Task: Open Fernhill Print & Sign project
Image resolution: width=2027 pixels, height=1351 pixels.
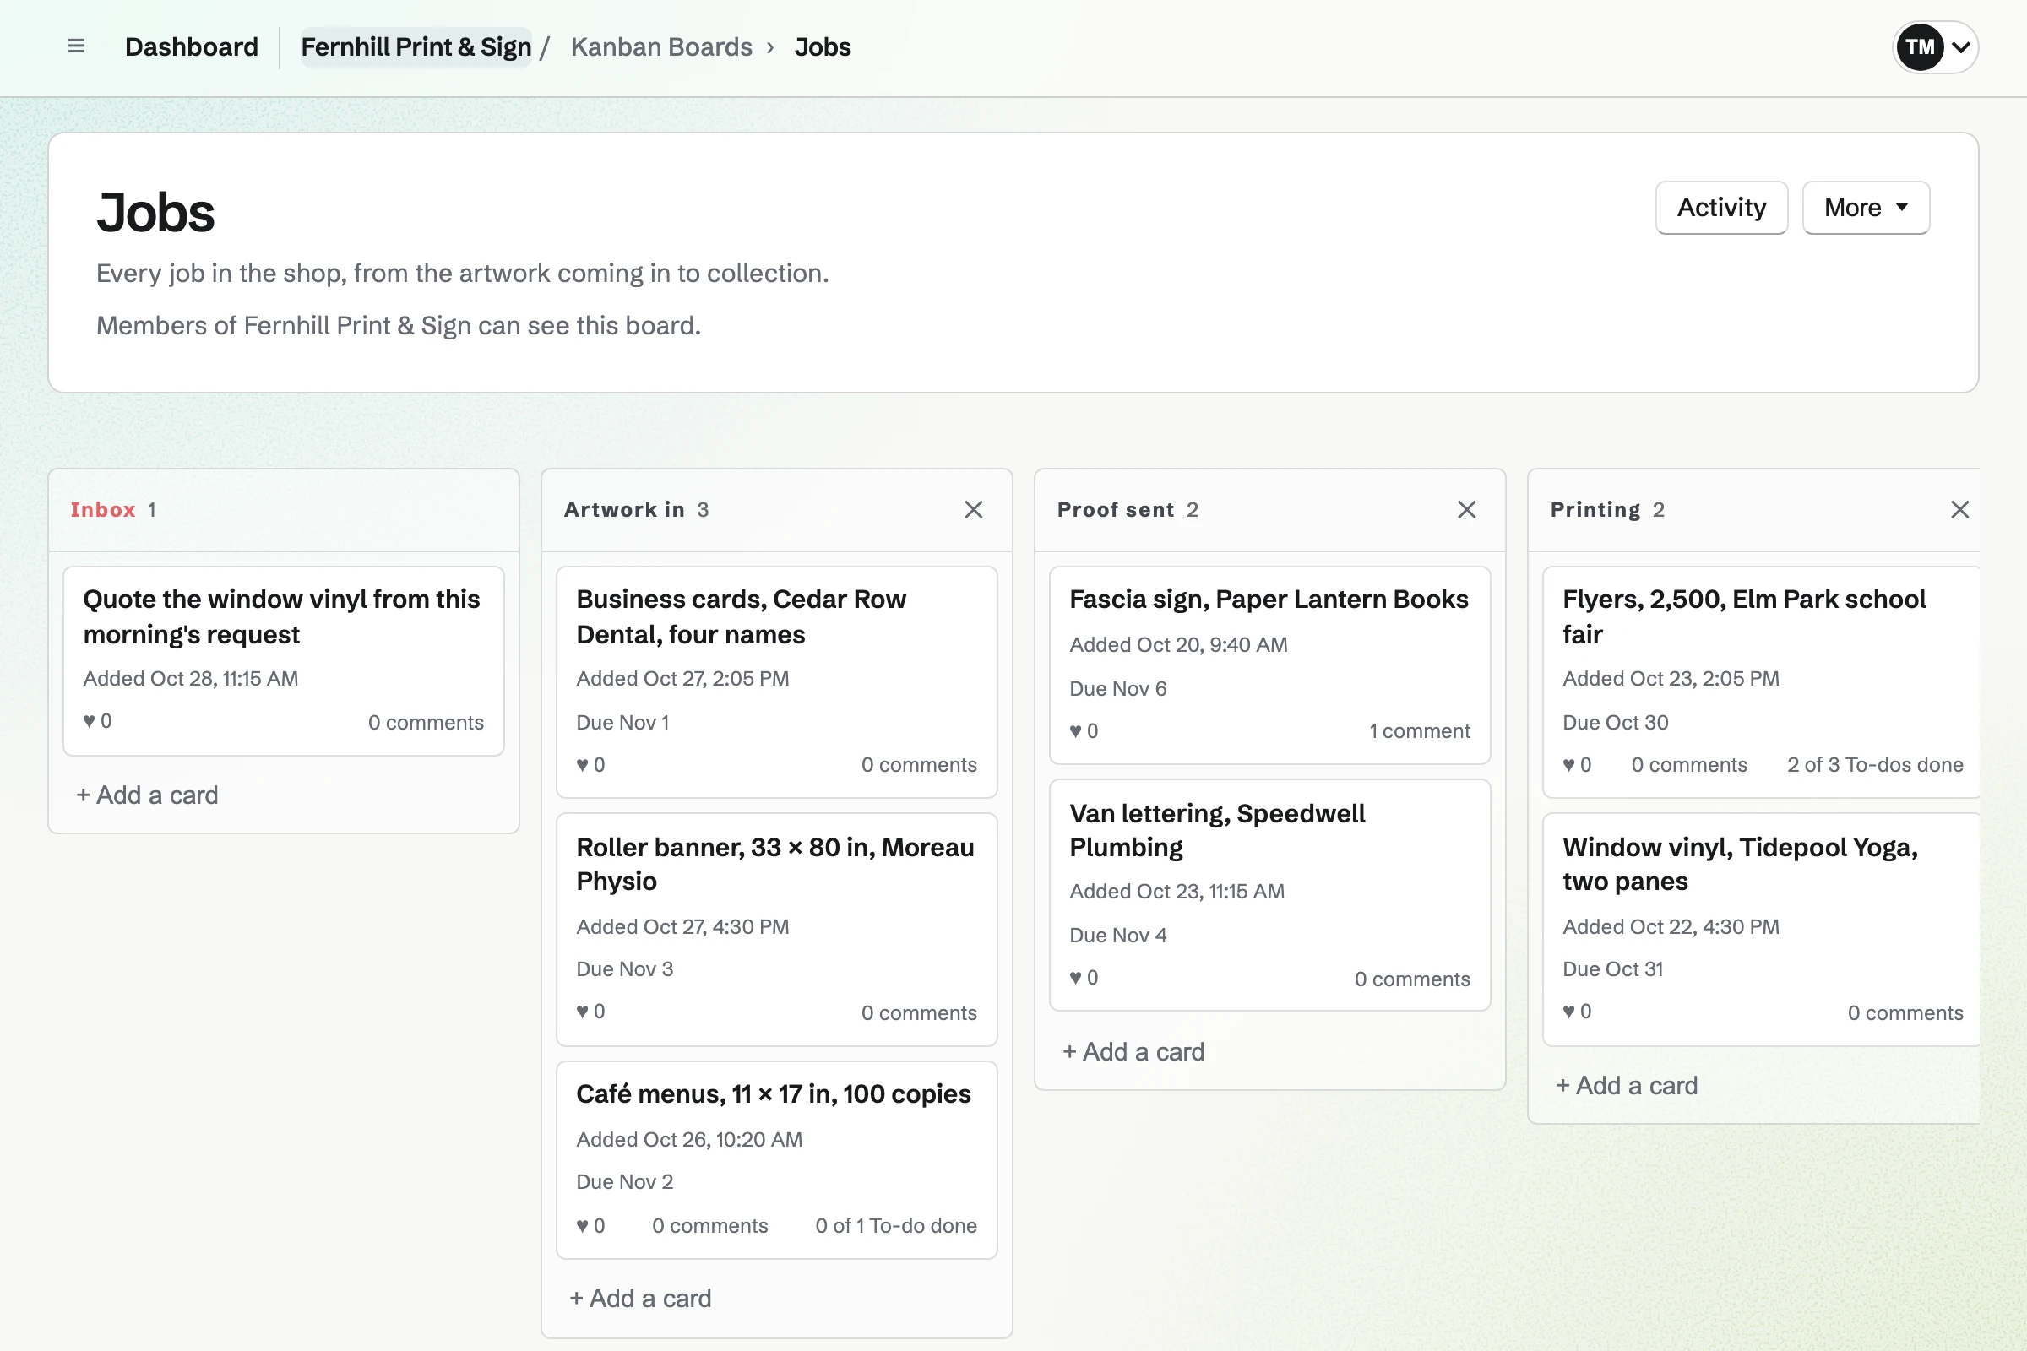Action: tap(416, 46)
